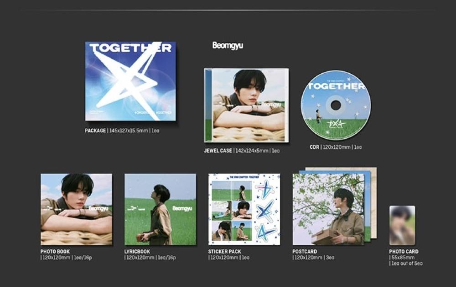The height and width of the screenshot is (287, 456).
Task: Open the photo book cover thumbnail
Action: [x=77, y=209]
